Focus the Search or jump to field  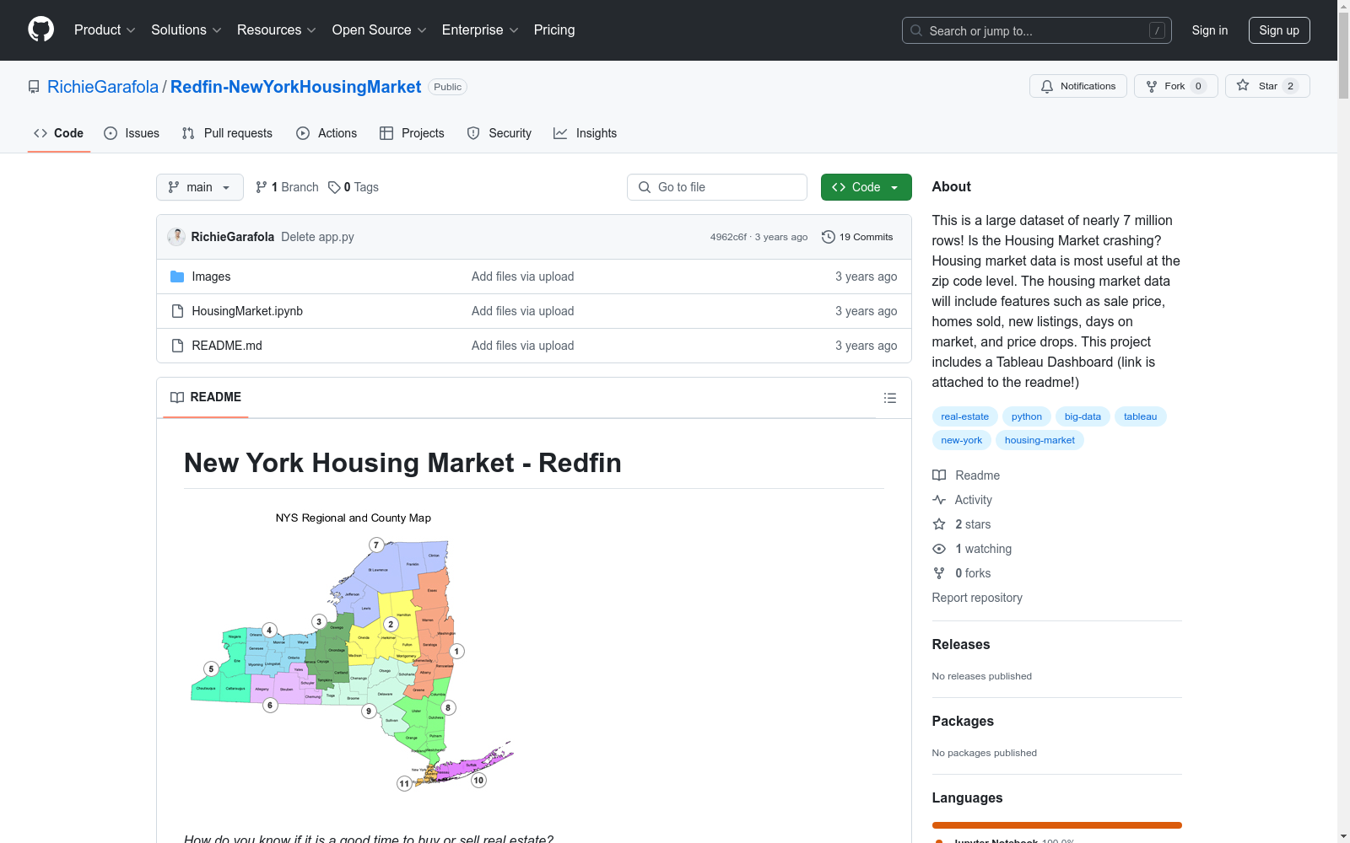pos(1037,30)
